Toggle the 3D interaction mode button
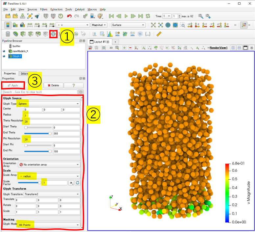255x232 pixels. (x=111, y=48)
